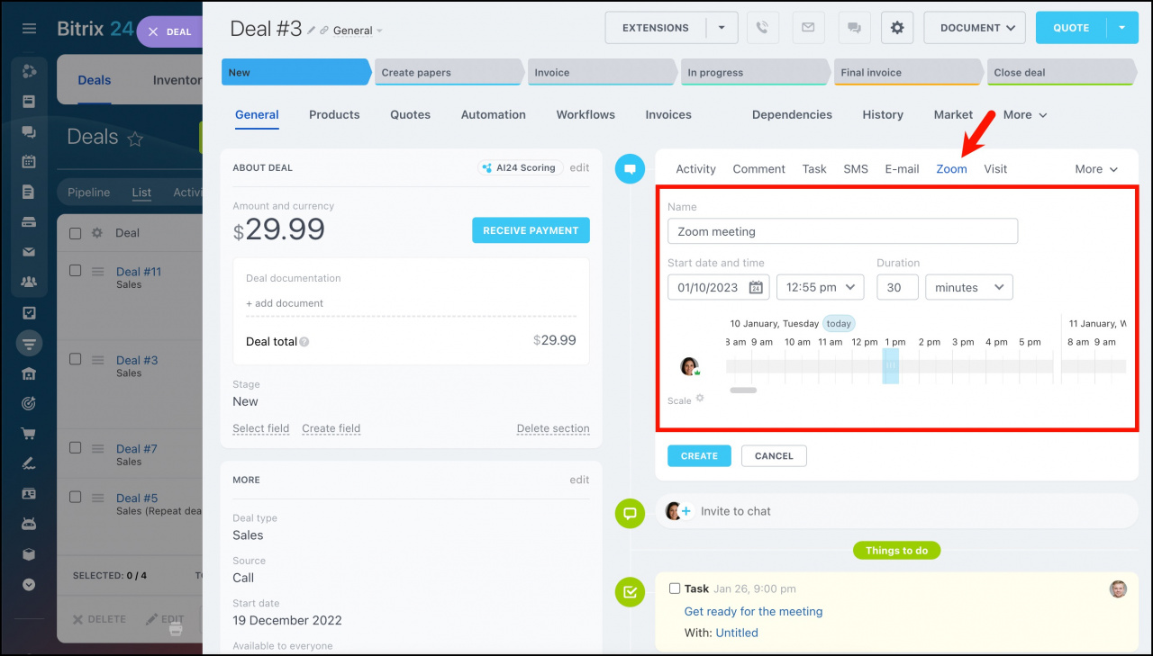This screenshot has width=1153, height=656.
Task: Open the Document dropdown
Action: (x=975, y=28)
